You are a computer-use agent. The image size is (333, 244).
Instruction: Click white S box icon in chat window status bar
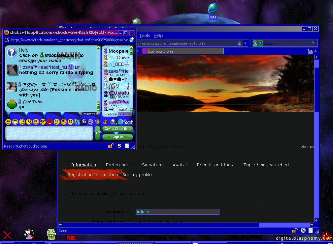127,146
